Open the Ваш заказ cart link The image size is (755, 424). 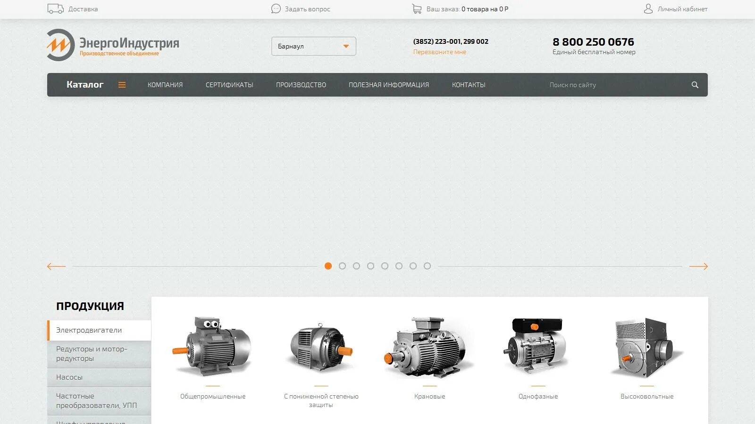(467, 9)
